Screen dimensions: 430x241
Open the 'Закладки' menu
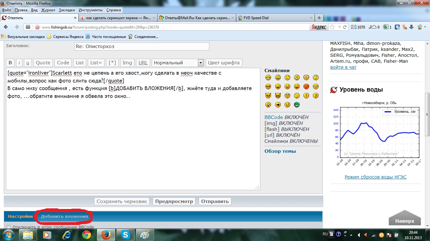[x=67, y=10]
